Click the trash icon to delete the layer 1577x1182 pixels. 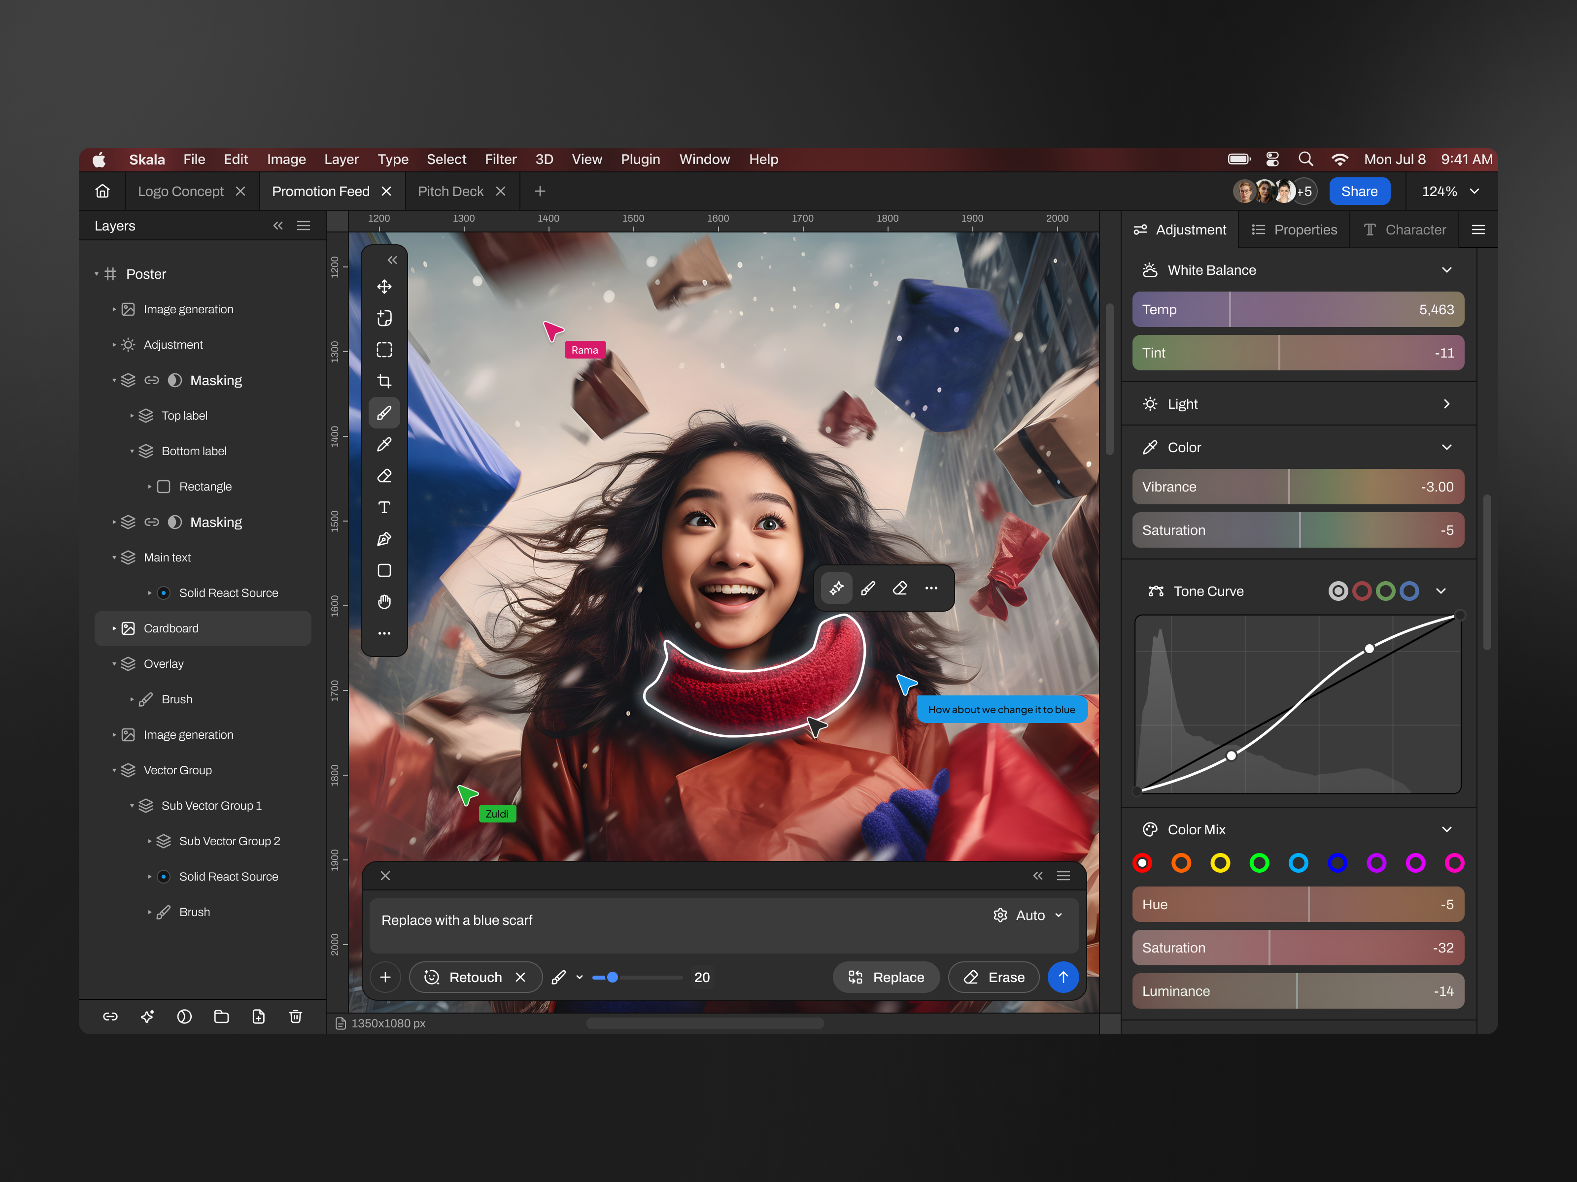coord(296,1017)
